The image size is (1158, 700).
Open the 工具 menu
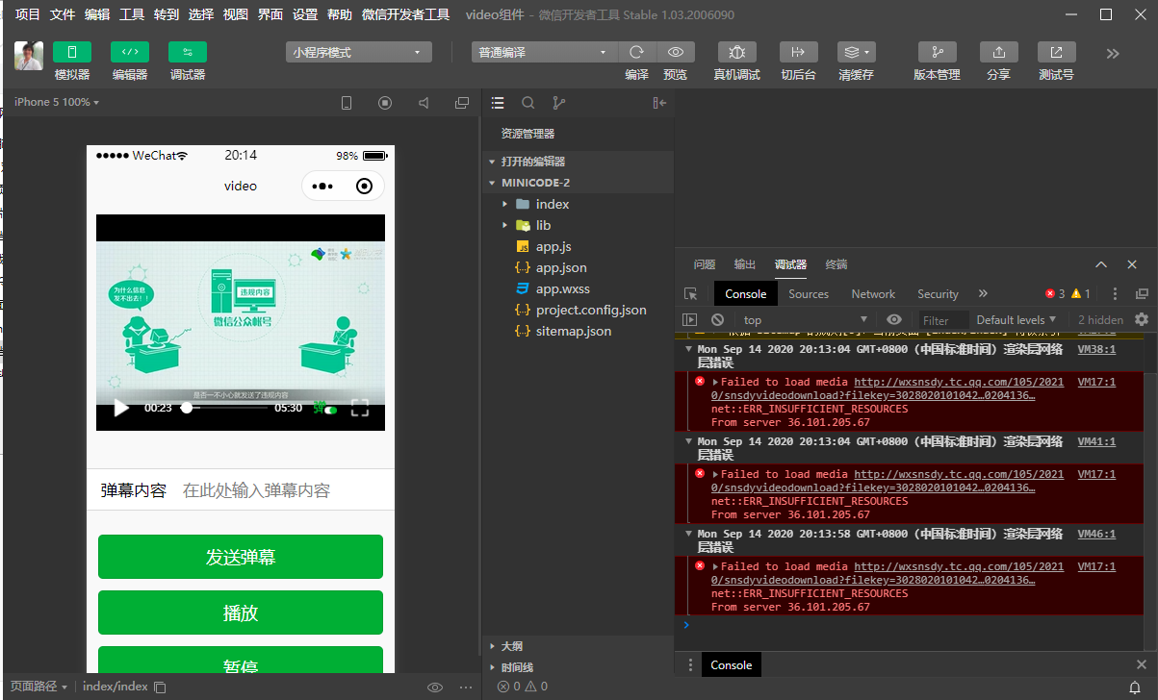click(132, 14)
